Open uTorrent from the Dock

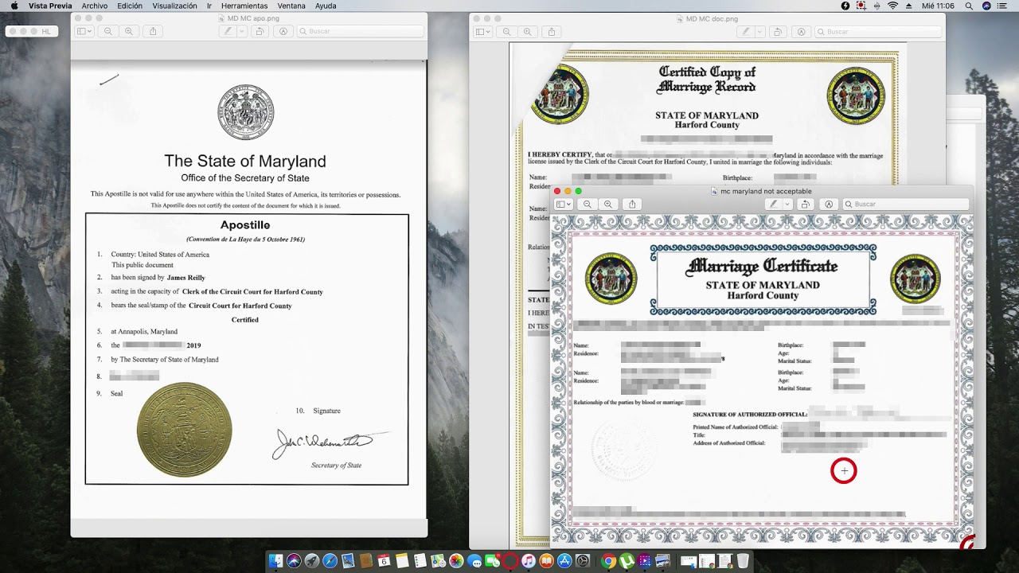[x=626, y=561]
